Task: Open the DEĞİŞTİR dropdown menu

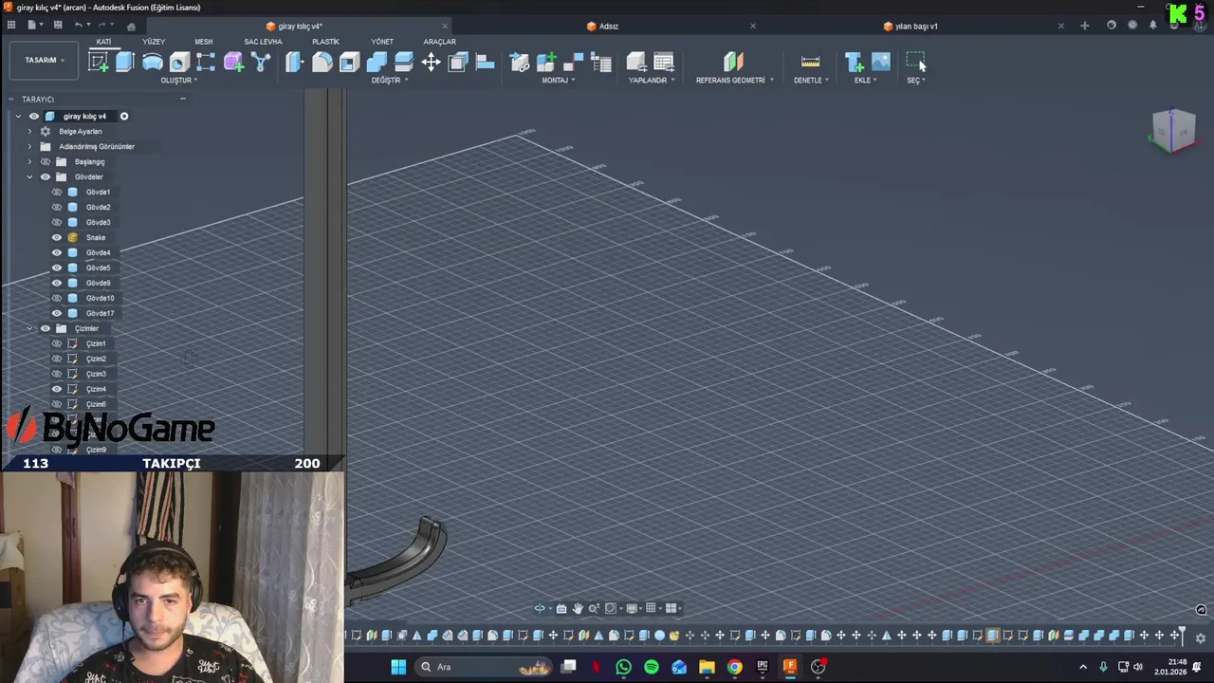Action: tap(389, 81)
